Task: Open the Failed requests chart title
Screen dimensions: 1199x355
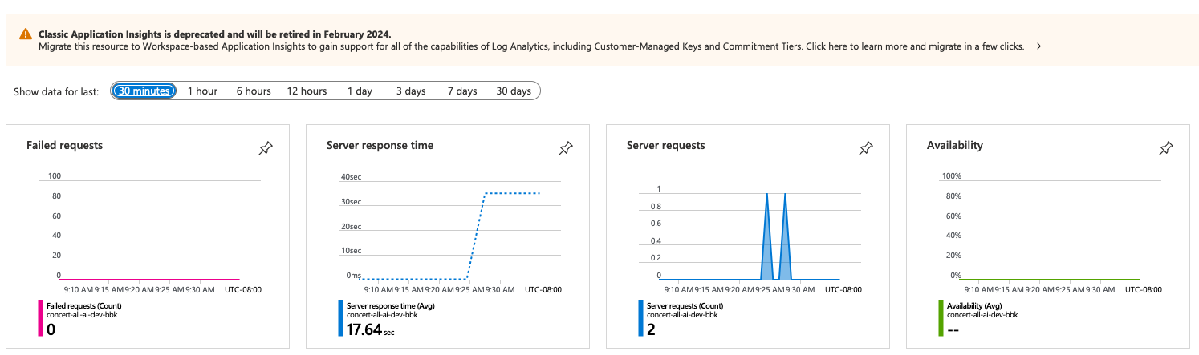Action: pos(64,145)
